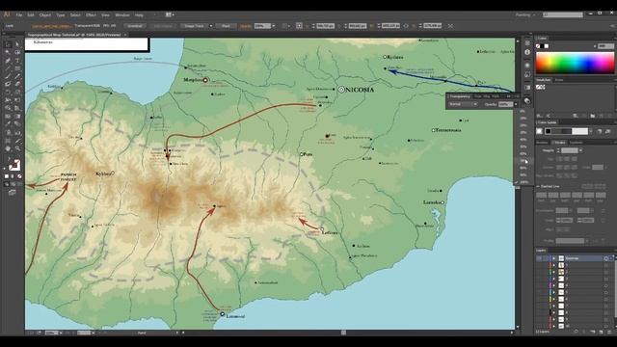
Task: Select the Hand tool
Action: coord(8,147)
